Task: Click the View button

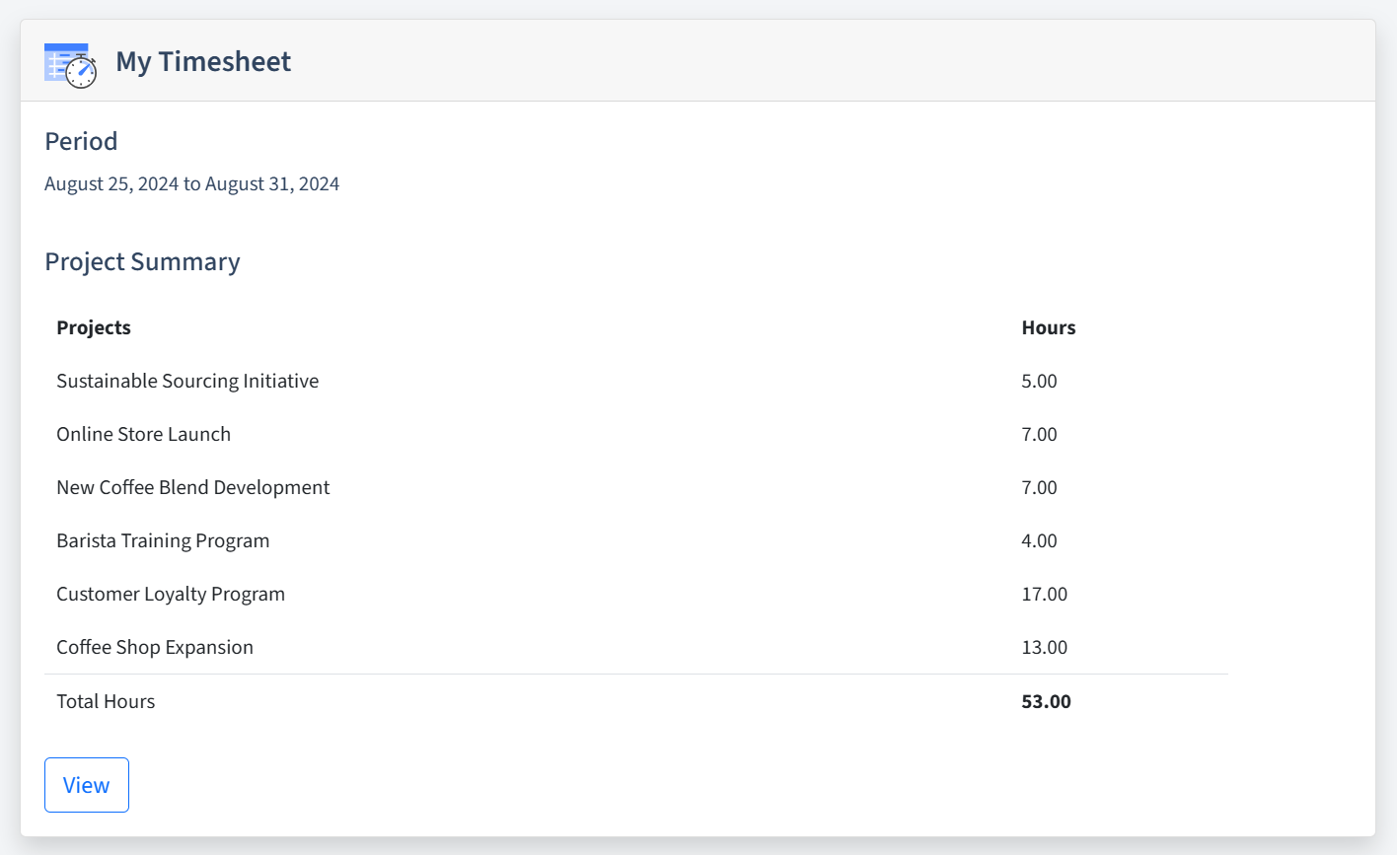Action: coord(87,785)
